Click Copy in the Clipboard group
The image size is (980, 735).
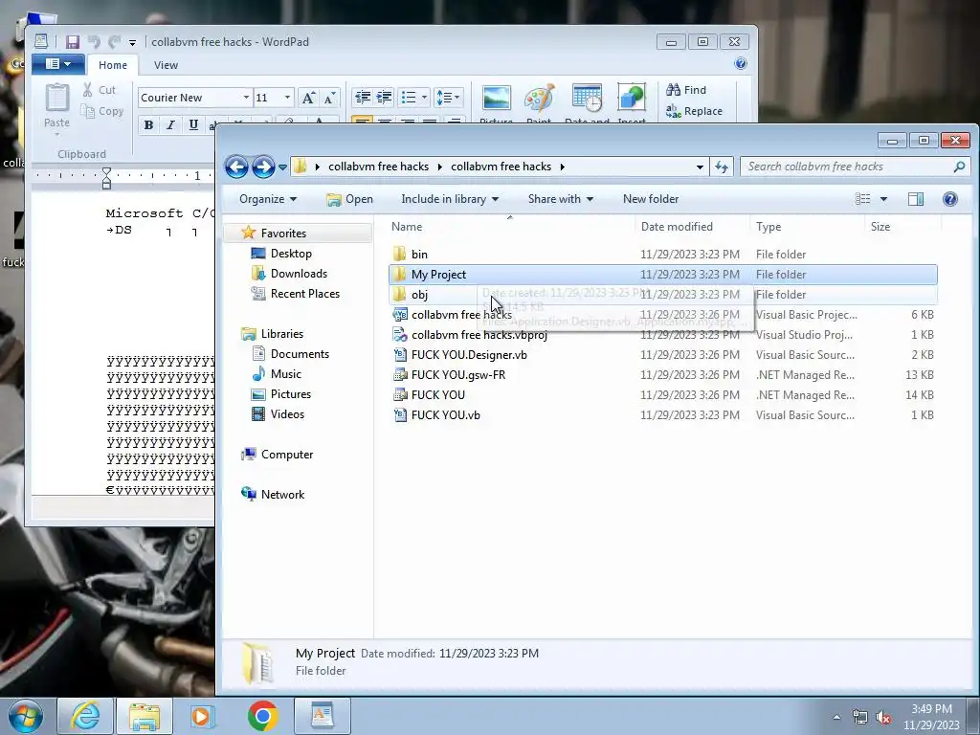coord(101,111)
